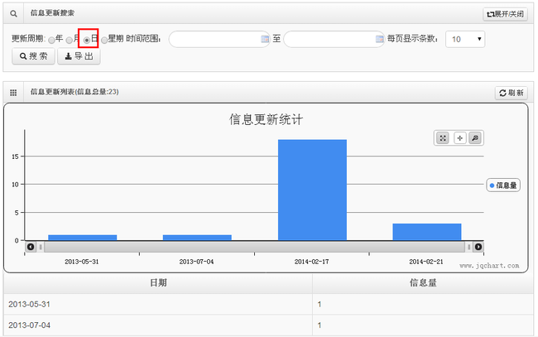Click the 2013-07-04 table cell
The image size is (538, 337).
[x=158, y=325]
